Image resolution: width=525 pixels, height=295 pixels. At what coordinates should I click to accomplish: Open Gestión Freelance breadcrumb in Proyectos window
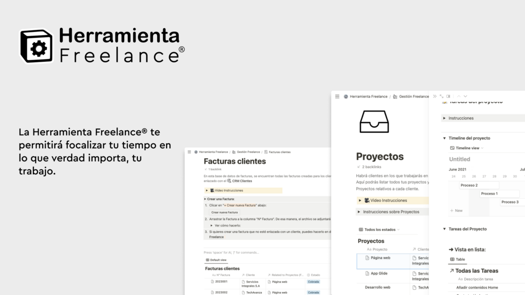(x=411, y=96)
